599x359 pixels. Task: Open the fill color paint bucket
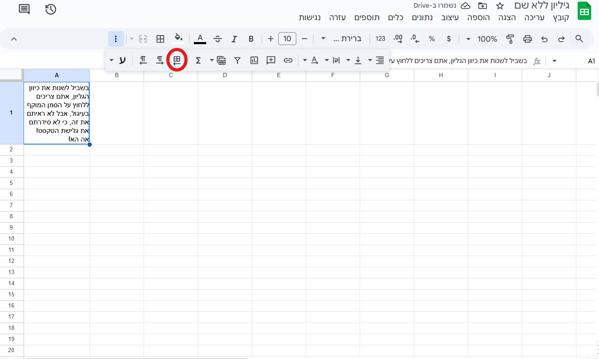178,39
